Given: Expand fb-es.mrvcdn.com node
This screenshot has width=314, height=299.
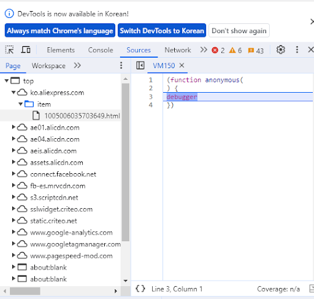Looking at the screenshot, I should click(13, 185).
